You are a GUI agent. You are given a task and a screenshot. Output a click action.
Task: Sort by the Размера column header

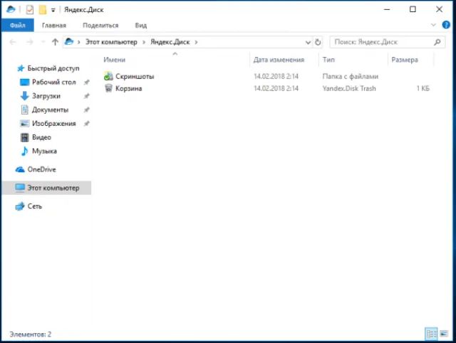coord(405,60)
